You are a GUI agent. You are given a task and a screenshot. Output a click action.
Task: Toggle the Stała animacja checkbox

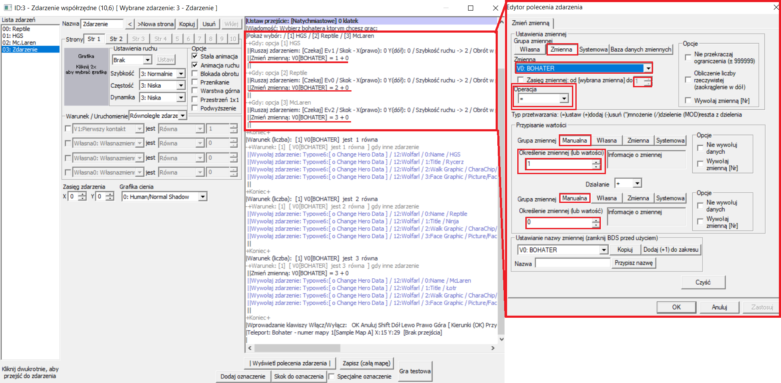(195, 56)
